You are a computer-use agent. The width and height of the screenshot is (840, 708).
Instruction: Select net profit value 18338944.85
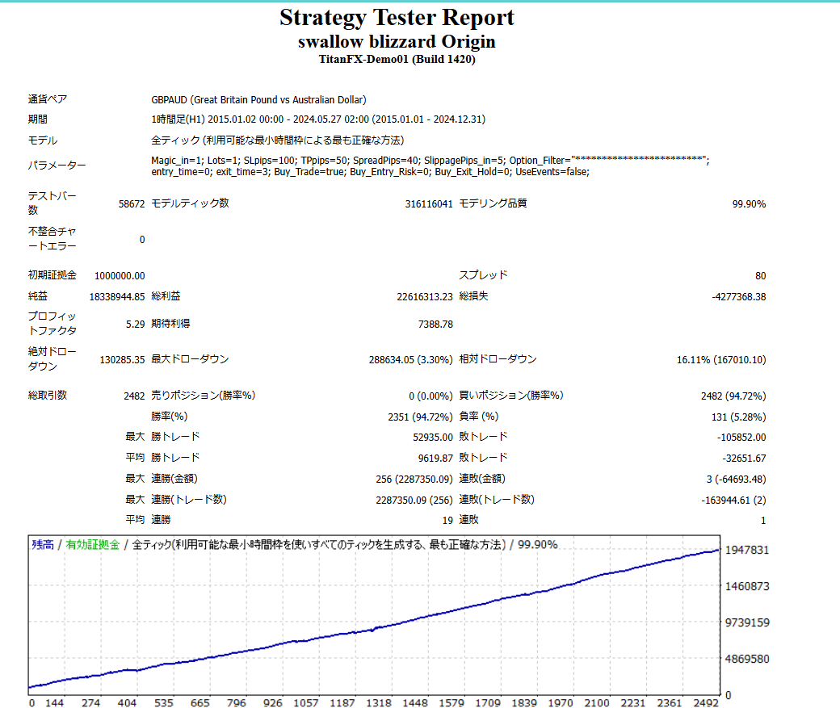coord(117,297)
